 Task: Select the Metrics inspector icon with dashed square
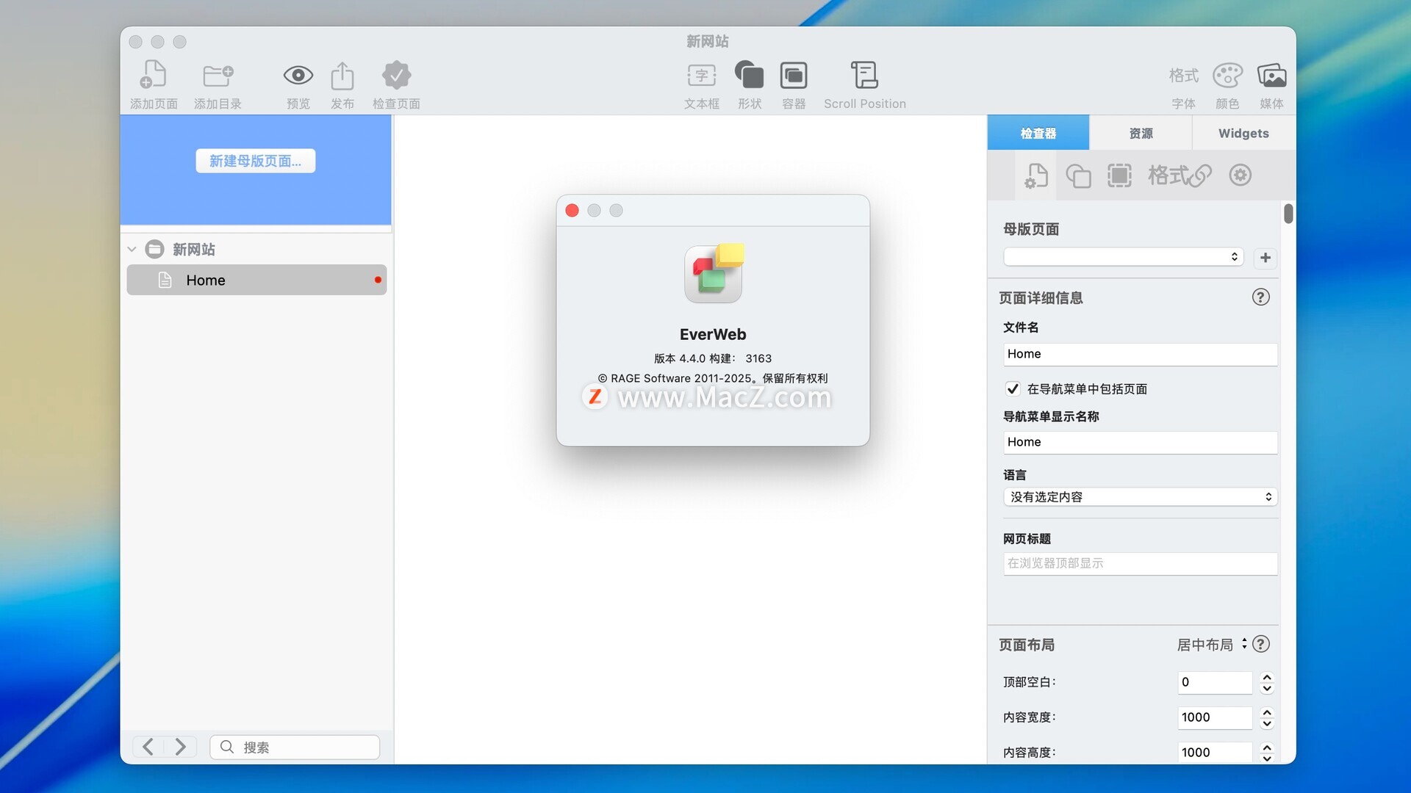tap(1119, 175)
